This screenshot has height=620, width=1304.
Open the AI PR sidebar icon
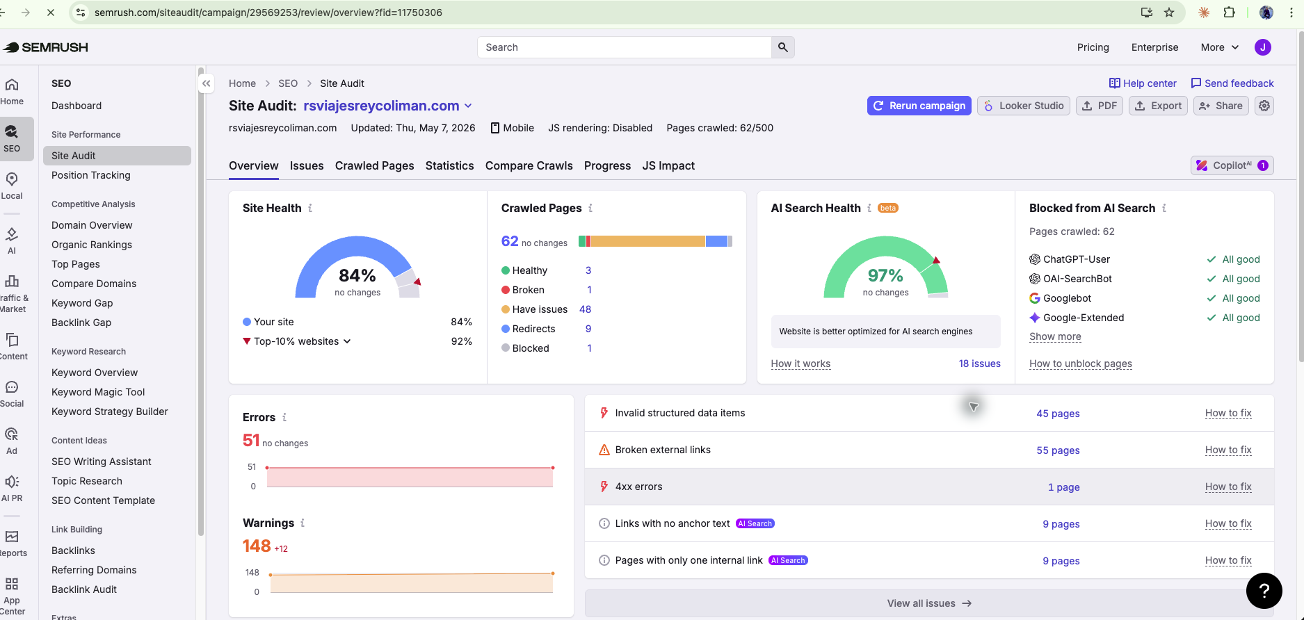[12, 489]
